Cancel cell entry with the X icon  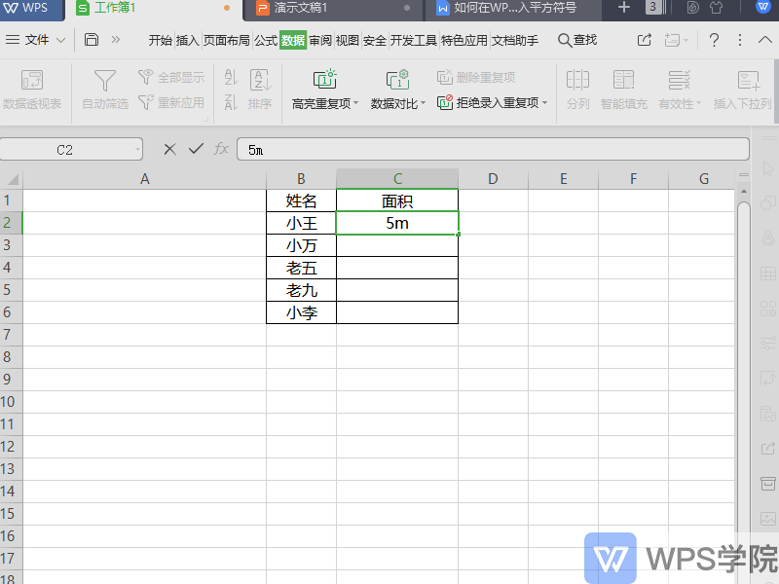(x=168, y=149)
